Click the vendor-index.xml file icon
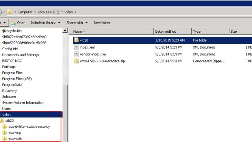Screen dimensions: 252x142 (76, 54)
